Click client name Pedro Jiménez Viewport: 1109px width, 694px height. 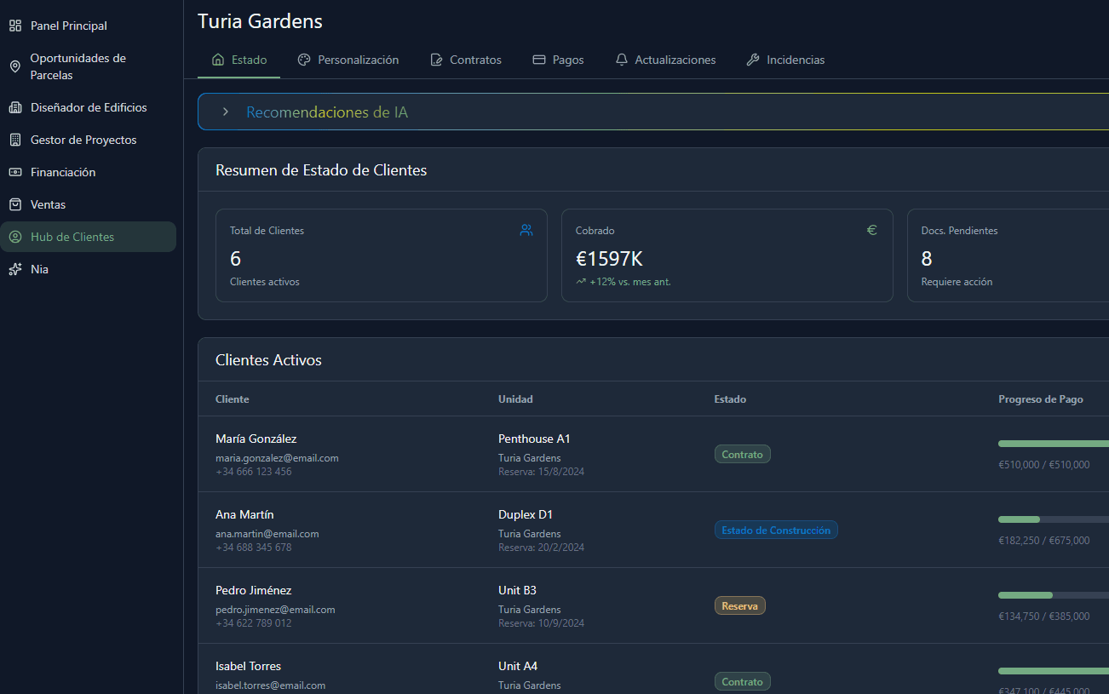tap(254, 590)
